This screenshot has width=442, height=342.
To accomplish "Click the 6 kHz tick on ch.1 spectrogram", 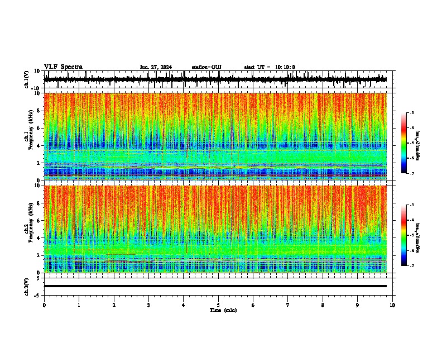I will [x=39, y=128].
